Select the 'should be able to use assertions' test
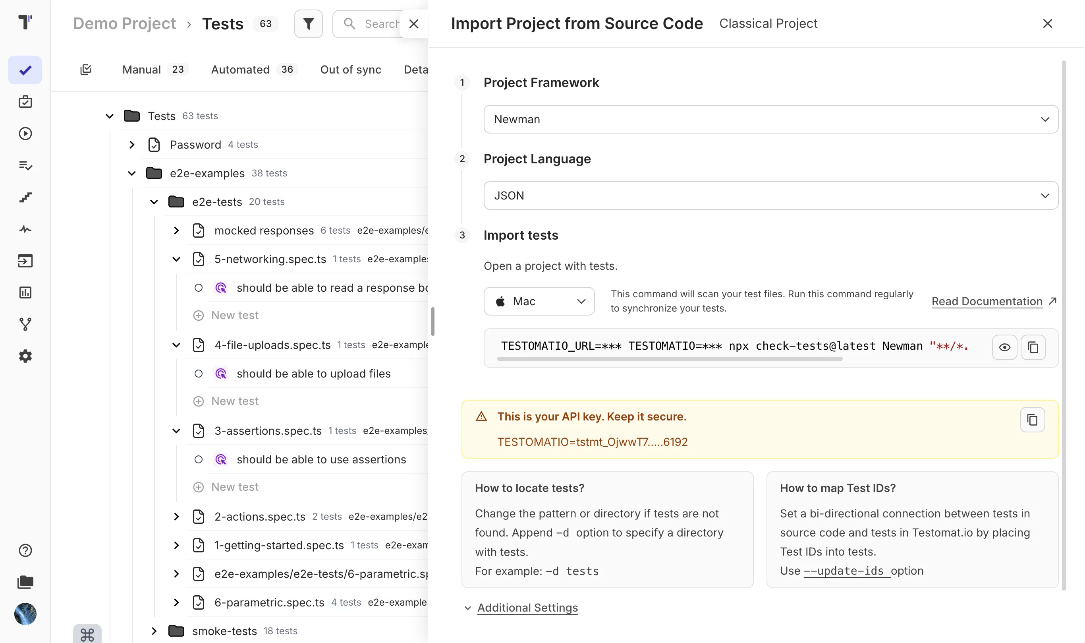Screen dimensions: 1085x643 click(x=321, y=459)
